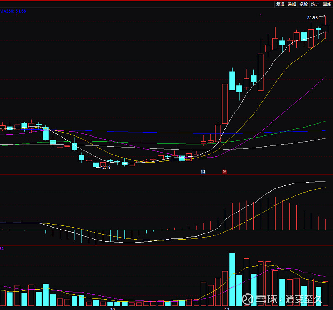Click the magenta dot at upper right of chart
Viewport: 333px width, 310px height.
click(261, 15)
